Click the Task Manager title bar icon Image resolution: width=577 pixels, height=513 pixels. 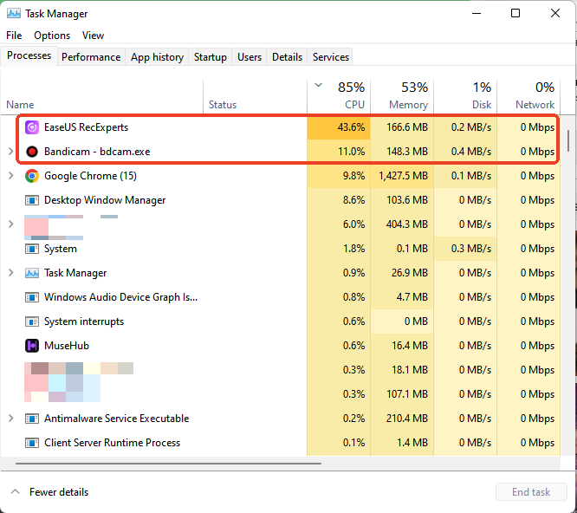pyautogui.click(x=14, y=14)
